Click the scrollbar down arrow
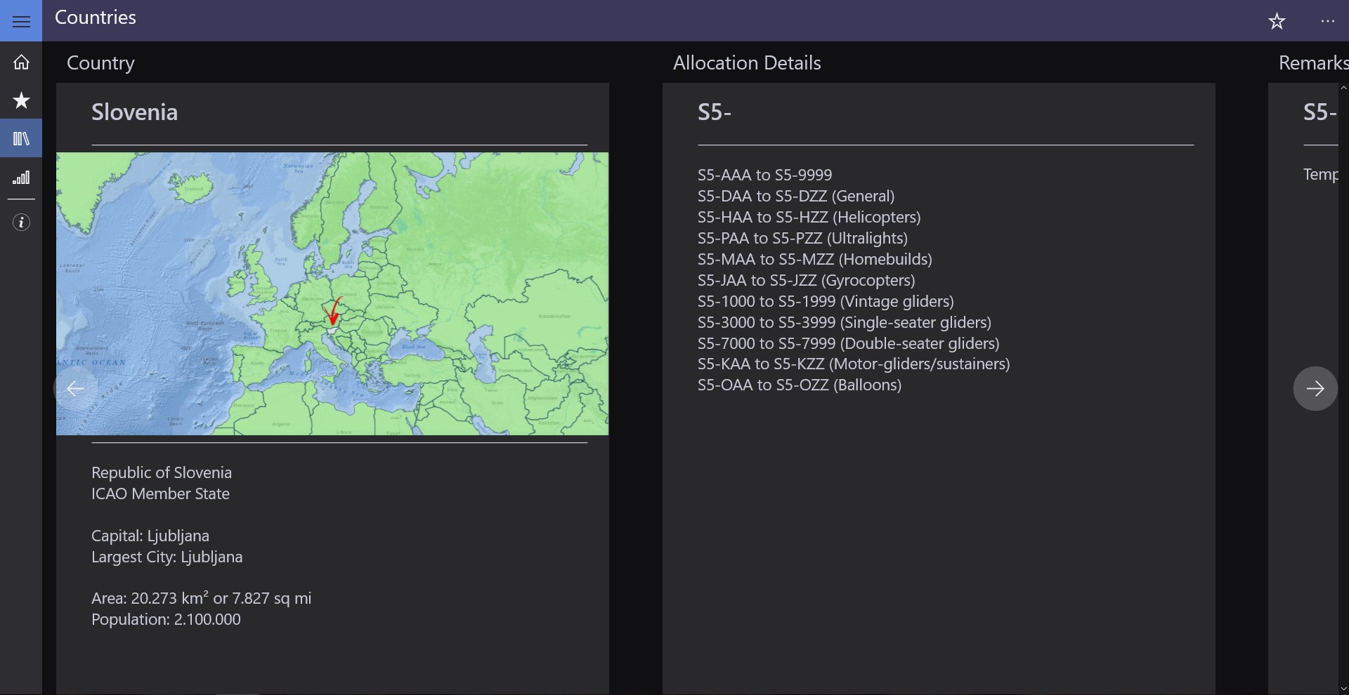Screen dimensions: 1349x695 tap(1343, 689)
